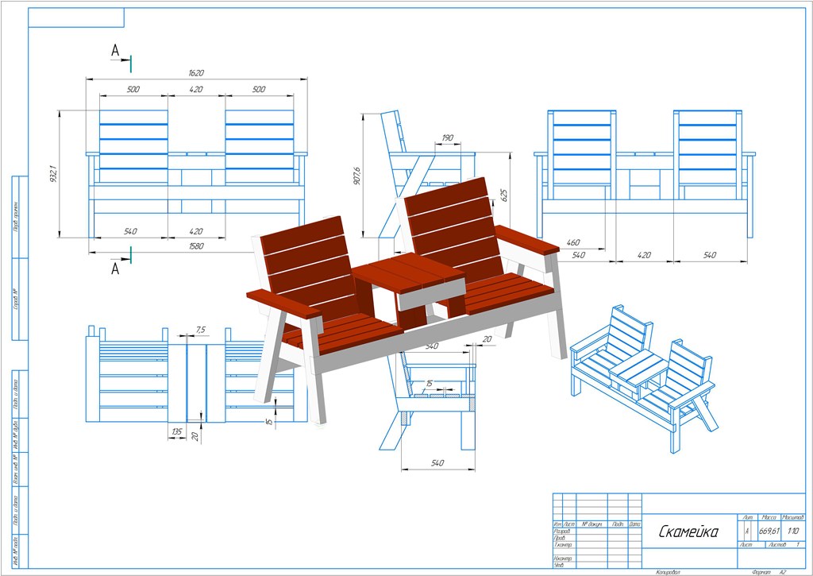Click the wireframe isometric bench view
Screen dimensions: 813x576
pyautogui.click(x=644, y=377)
